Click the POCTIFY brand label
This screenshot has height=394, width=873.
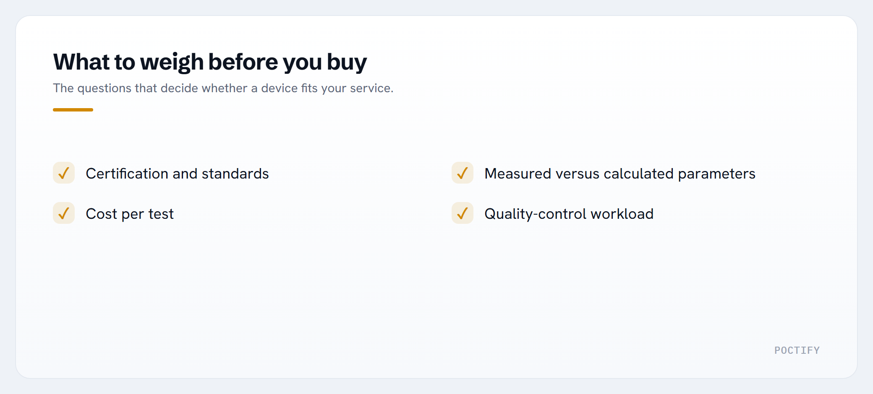point(797,350)
